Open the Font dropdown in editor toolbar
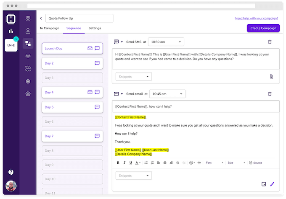The height and width of the screenshot is (199, 286). pyautogui.click(x=213, y=163)
